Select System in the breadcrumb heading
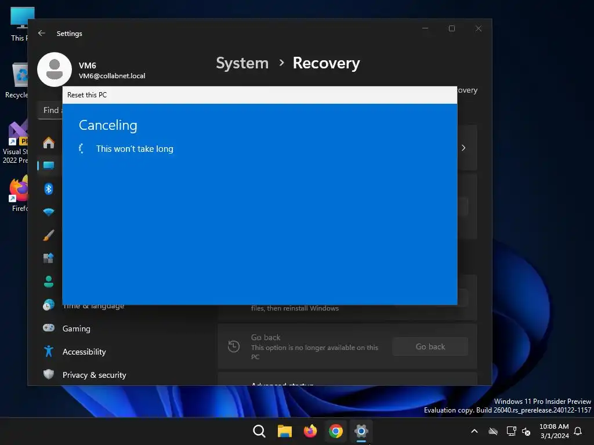This screenshot has height=445, width=594. click(242, 63)
